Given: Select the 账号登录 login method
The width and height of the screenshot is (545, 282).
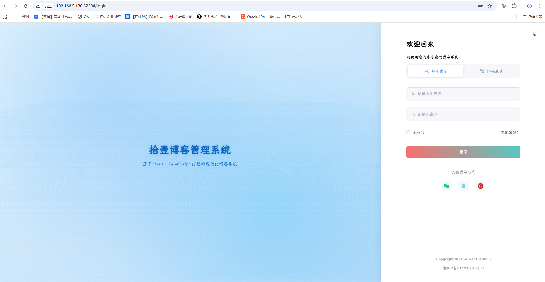Looking at the screenshot, I should tap(435, 71).
